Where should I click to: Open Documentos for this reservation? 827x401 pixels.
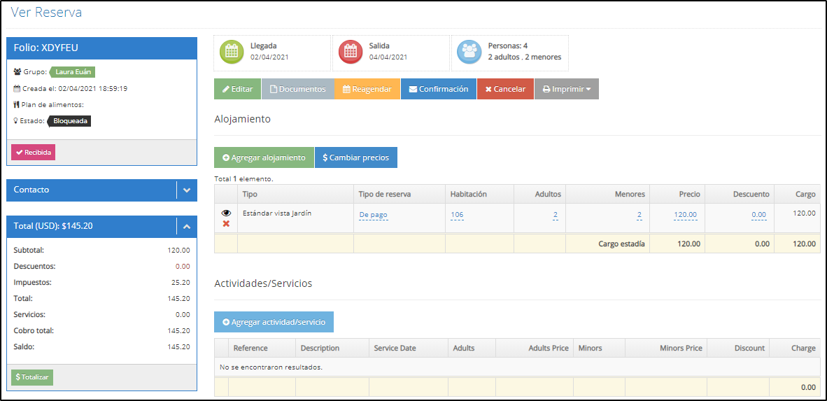297,89
